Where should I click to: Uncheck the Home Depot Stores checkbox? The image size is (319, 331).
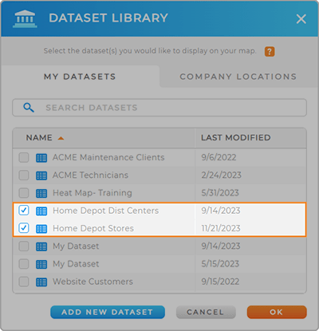[x=24, y=228]
